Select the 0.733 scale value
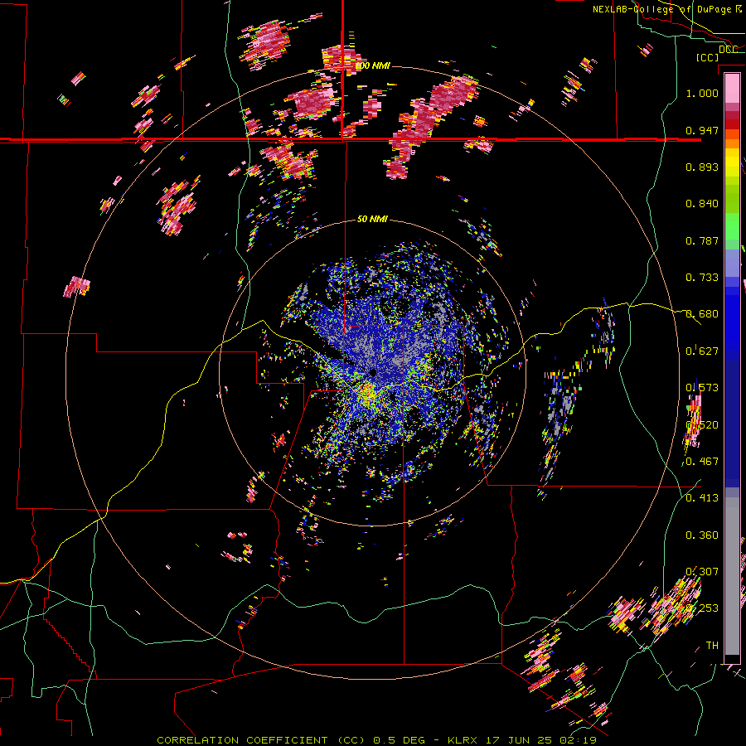 pyautogui.click(x=702, y=278)
